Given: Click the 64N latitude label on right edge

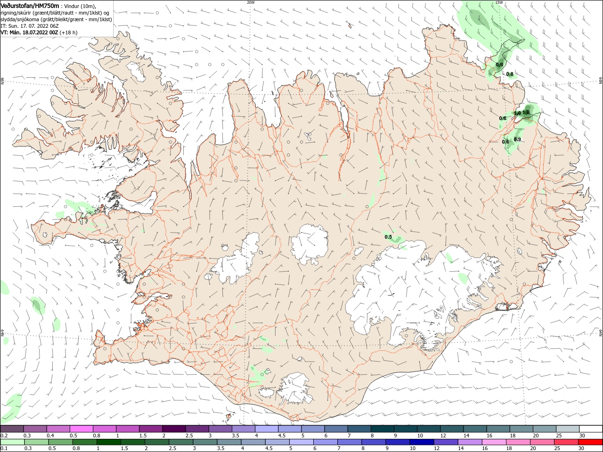Looking at the screenshot, I should [601, 333].
